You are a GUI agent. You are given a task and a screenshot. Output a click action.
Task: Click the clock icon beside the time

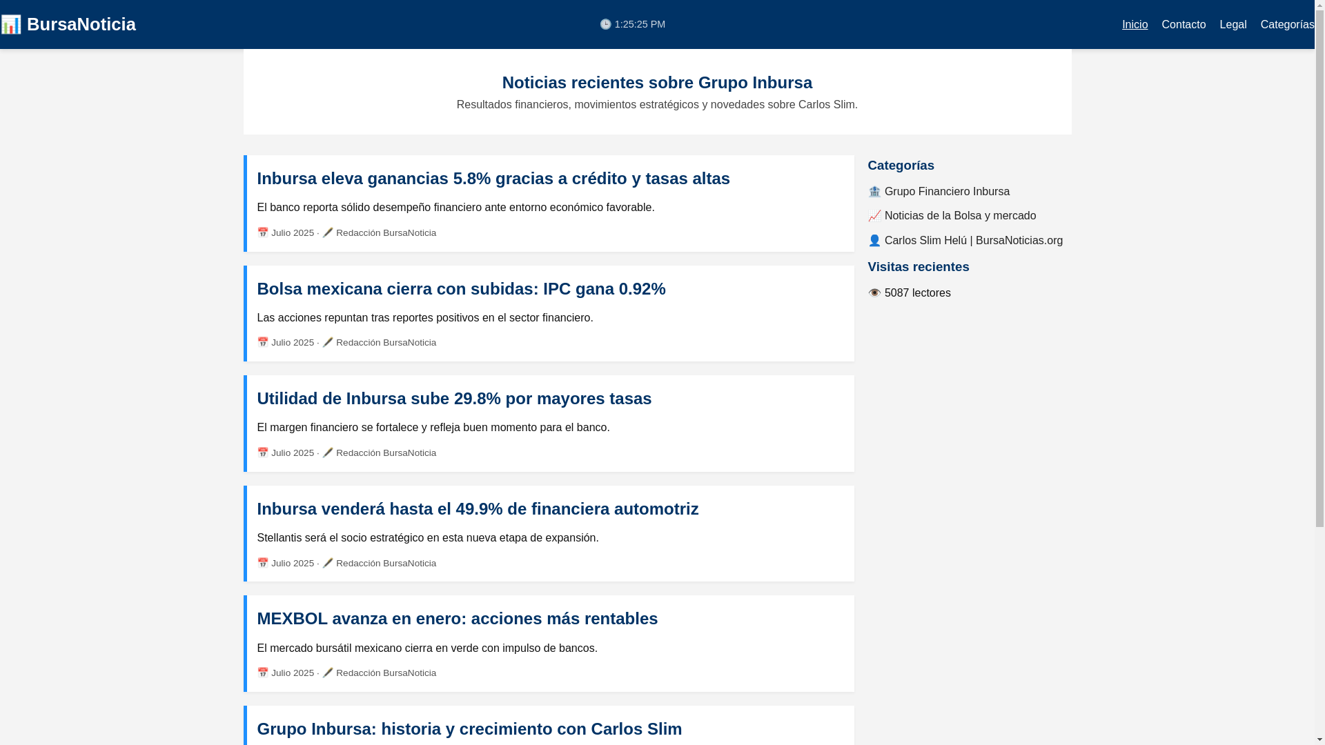(x=605, y=24)
